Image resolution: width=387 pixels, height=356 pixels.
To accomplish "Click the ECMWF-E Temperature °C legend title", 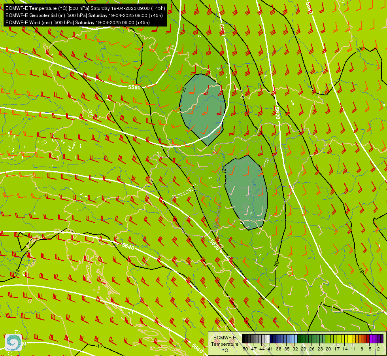I will click(225, 344).
